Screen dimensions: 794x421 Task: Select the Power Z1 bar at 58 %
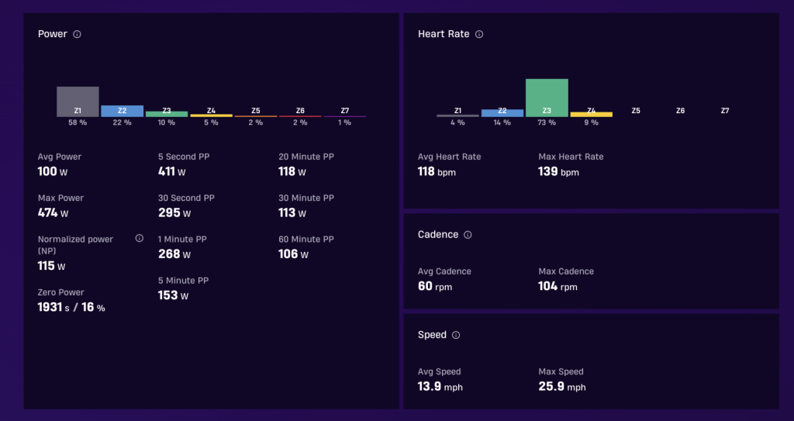click(x=78, y=102)
